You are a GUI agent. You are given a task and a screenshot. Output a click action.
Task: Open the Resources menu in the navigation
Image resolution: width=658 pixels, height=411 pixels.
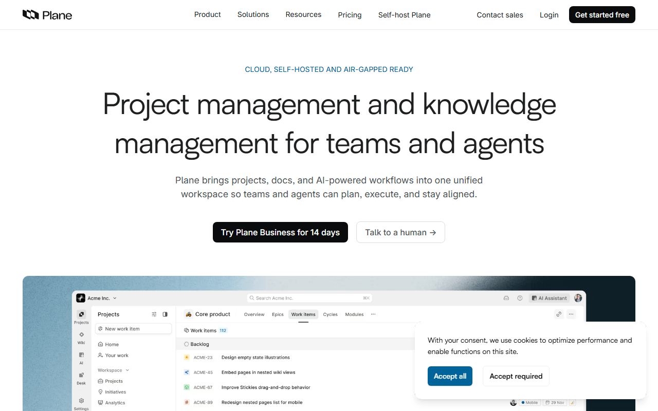[x=304, y=15]
